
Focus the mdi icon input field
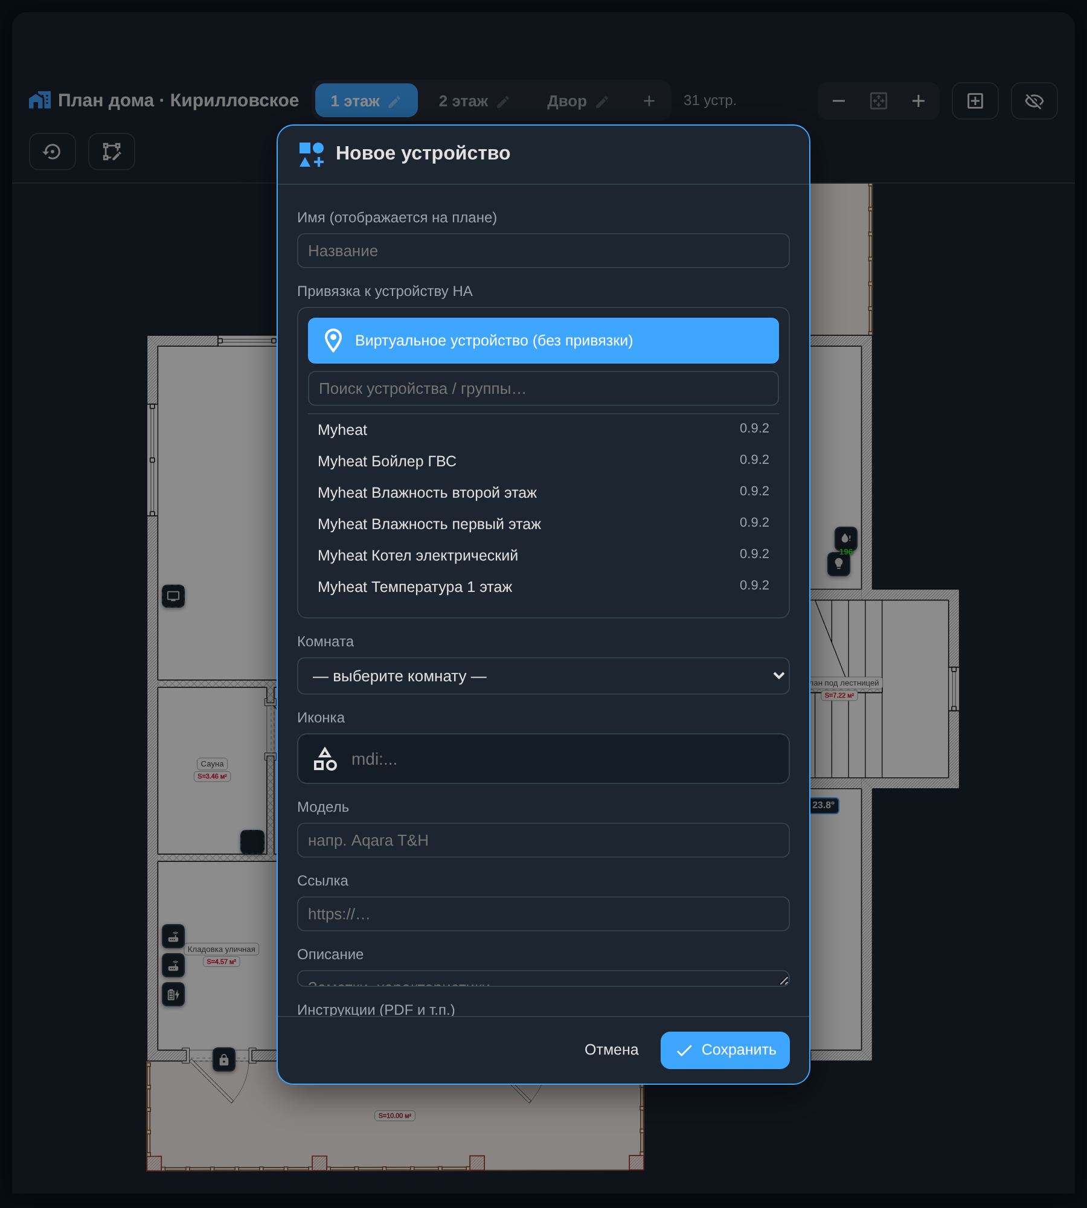tap(543, 759)
